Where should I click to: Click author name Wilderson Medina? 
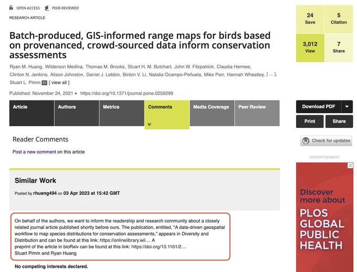[x=64, y=67]
